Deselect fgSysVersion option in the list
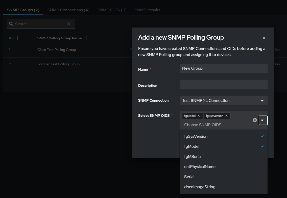Screen dimensions: 287x198 click(x=224, y=136)
